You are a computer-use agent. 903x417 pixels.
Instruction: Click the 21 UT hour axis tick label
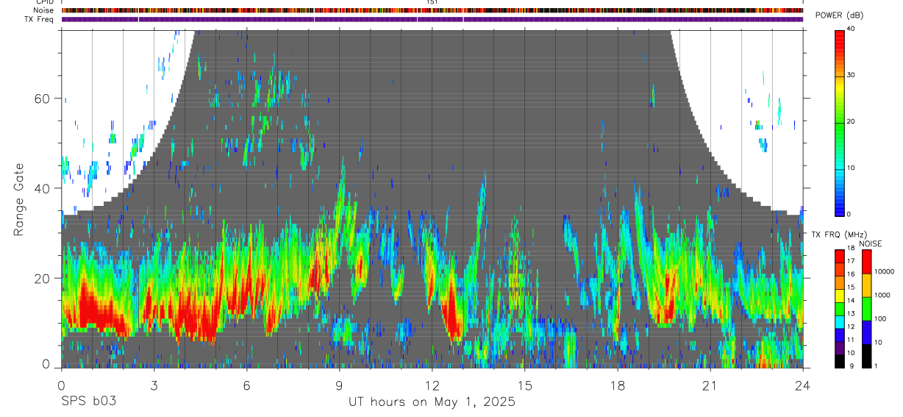[x=710, y=385]
